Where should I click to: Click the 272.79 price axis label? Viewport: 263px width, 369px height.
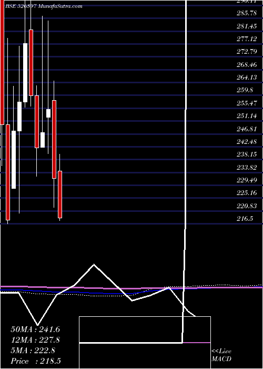[x=247, y=52]
